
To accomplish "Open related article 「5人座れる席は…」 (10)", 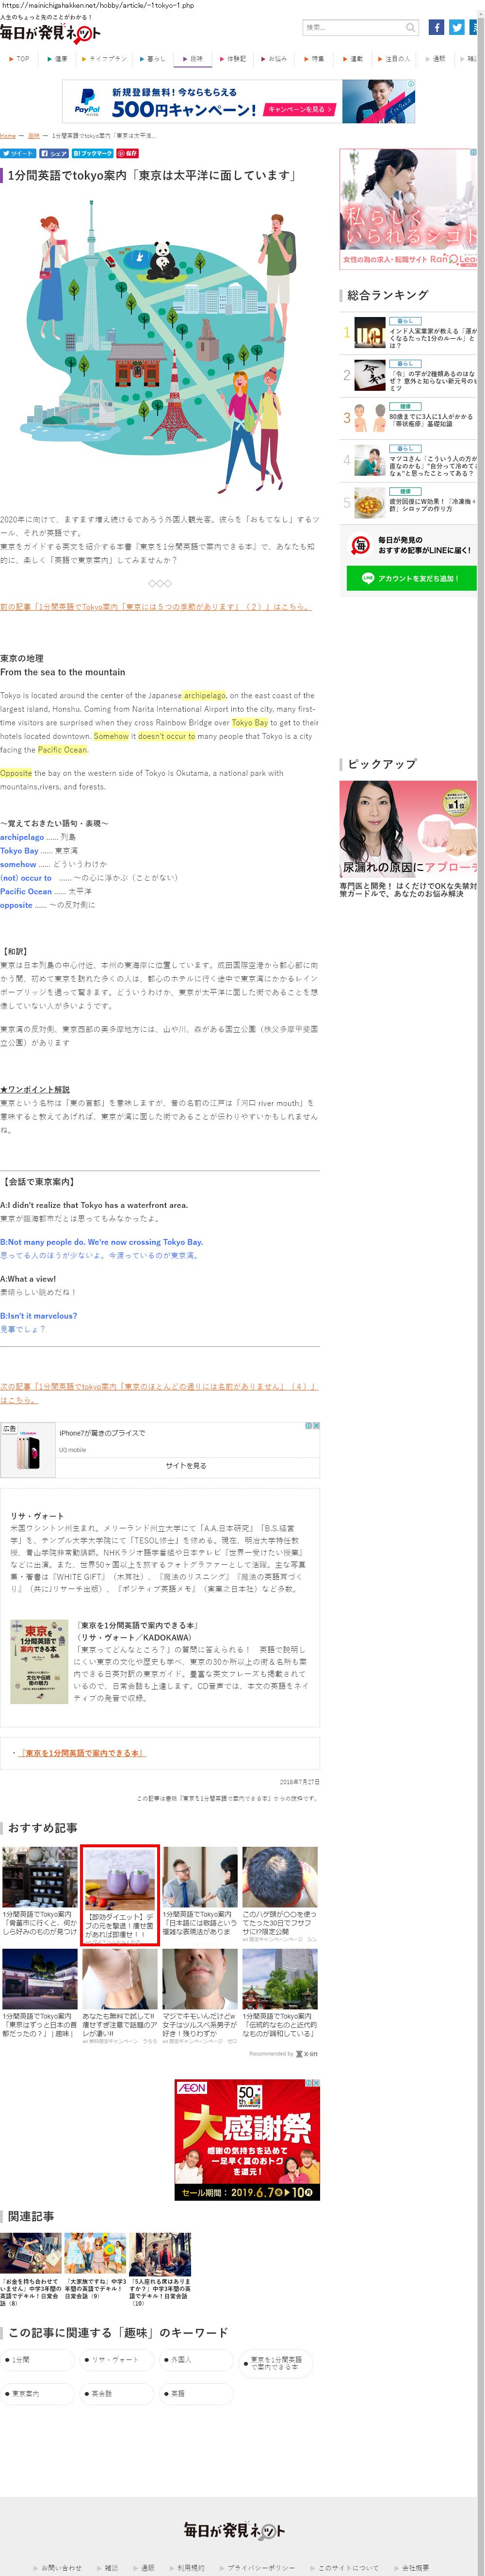I will click(160, 2269).
